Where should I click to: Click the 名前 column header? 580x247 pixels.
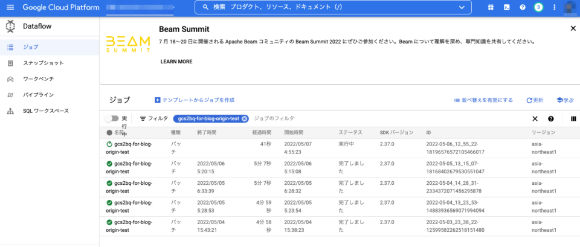[118, 132]
